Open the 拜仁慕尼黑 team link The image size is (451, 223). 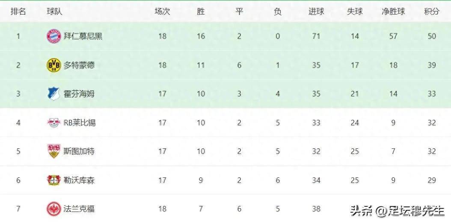pyautogui.click(x=83, y=36)
